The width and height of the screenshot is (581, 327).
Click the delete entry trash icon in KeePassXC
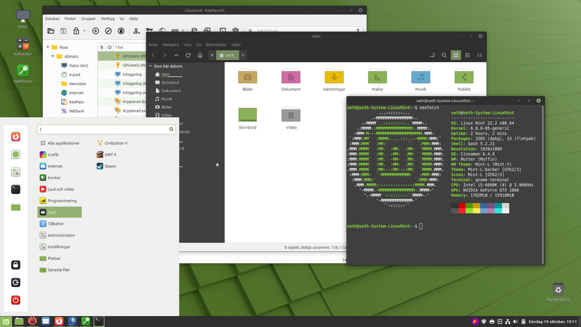pyautogui.click(x=121, y=31)
